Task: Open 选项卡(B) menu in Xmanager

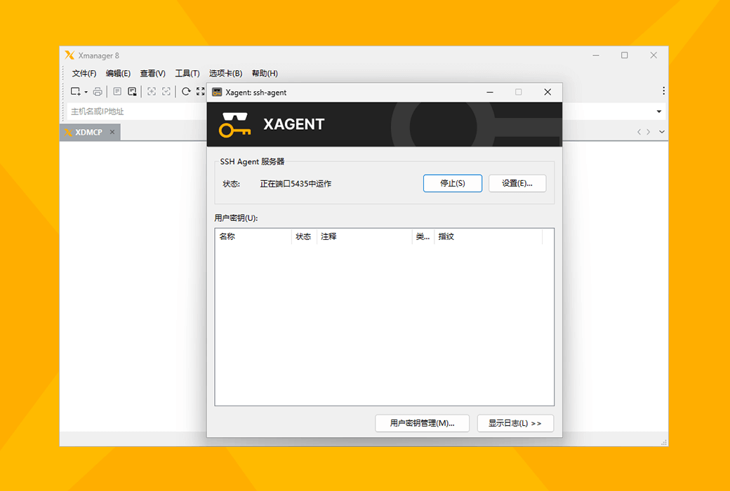Action: pos(225,74)
